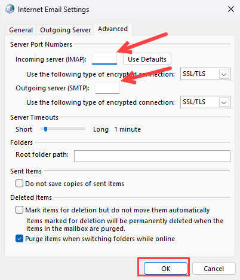
Task: Select the Advanced tab
Action: 113,29
